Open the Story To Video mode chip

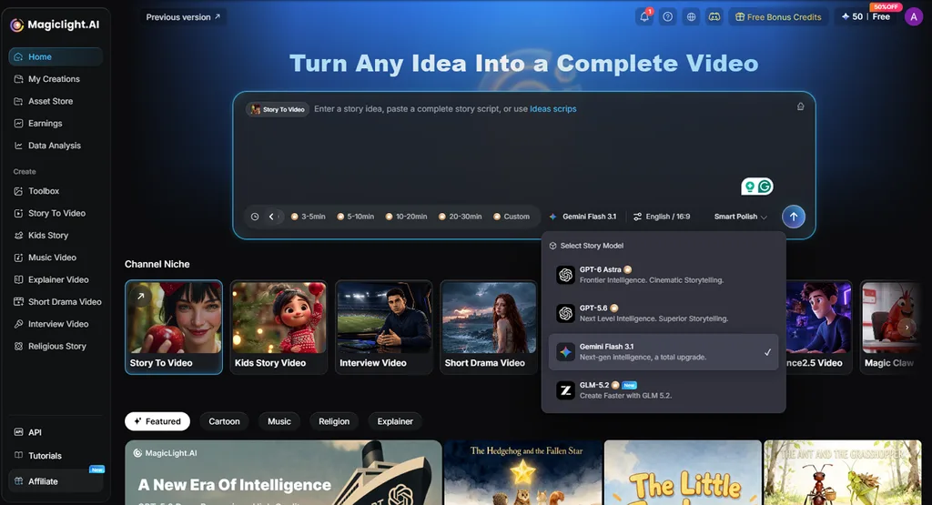[x=278, y=109]
